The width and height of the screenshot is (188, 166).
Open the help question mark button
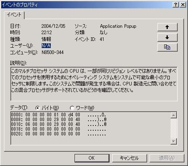176,5
